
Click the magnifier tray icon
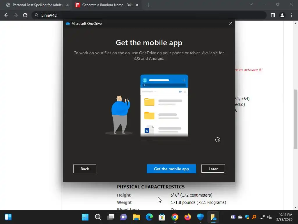[254, 217]
